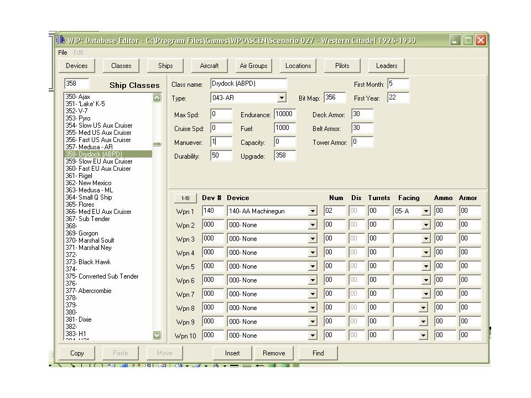The height and width of the screenshot is (398, 531).
Task: Click the Ship Classes list scroll-up arrow
Action: pos(157,98)
